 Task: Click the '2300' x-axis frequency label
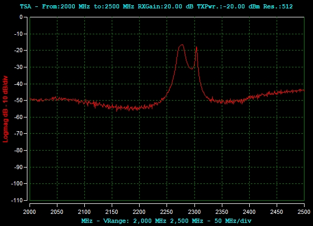coord(194,212)
